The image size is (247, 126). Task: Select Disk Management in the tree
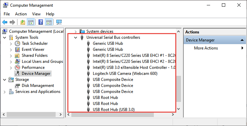pos(38,86)
